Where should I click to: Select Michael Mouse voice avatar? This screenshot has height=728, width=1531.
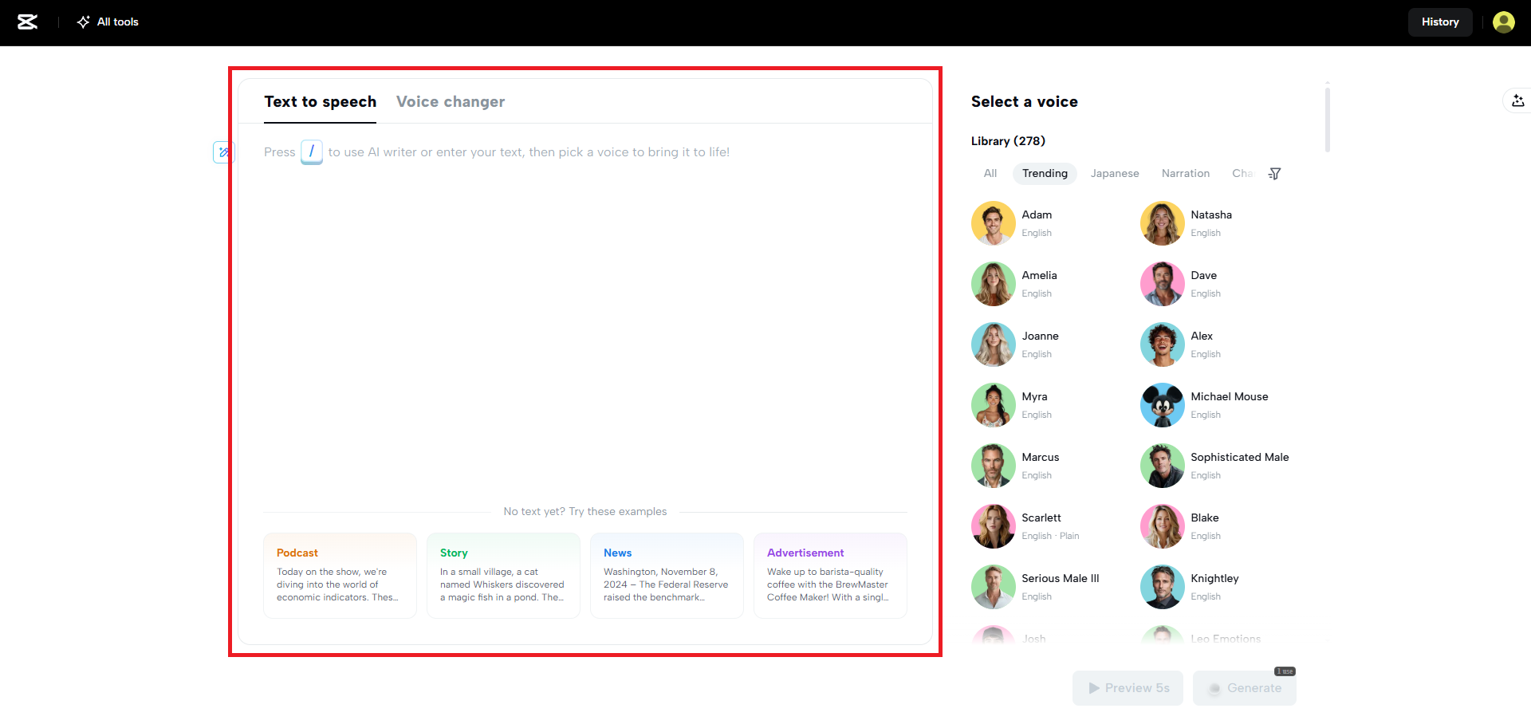(x=1162, y=405)
